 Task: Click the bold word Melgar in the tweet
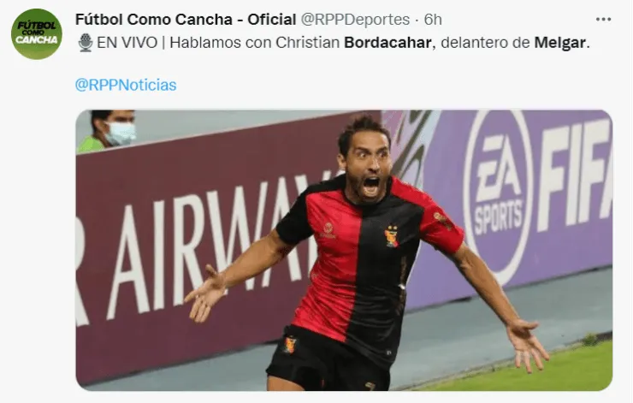click(560, 43)
